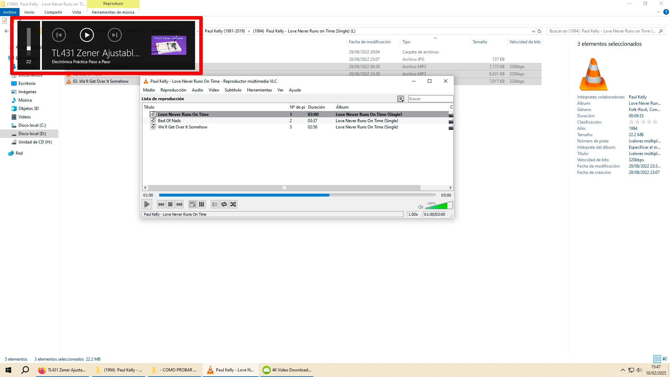Viewport: 670px width, 377px height.
Task: Sort playlist by Título column header
Action: tap(215, 107)
